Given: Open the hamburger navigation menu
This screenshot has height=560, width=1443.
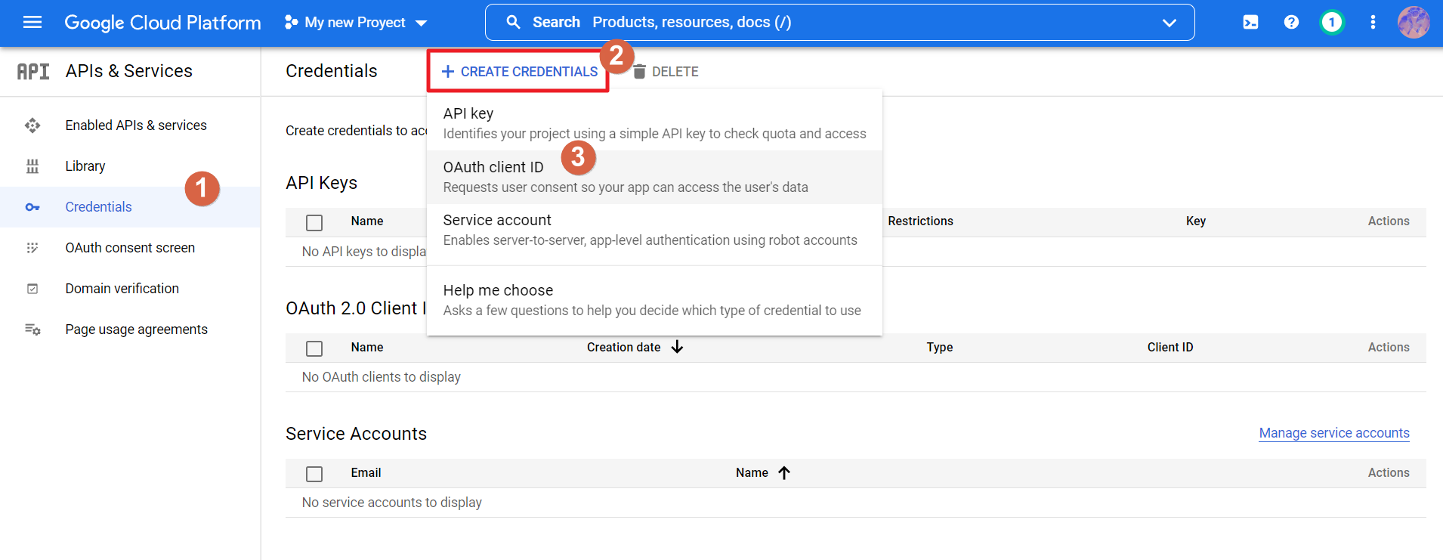Looking at the screenshot, I should tap(32, 23).
